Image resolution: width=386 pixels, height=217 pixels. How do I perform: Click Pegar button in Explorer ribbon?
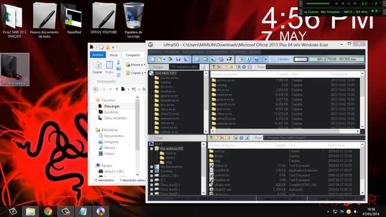pos(109,67)
